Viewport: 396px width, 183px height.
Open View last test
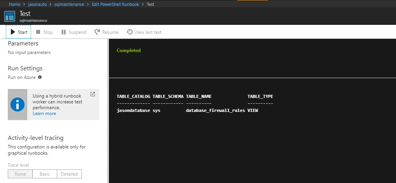pos(144,32)
